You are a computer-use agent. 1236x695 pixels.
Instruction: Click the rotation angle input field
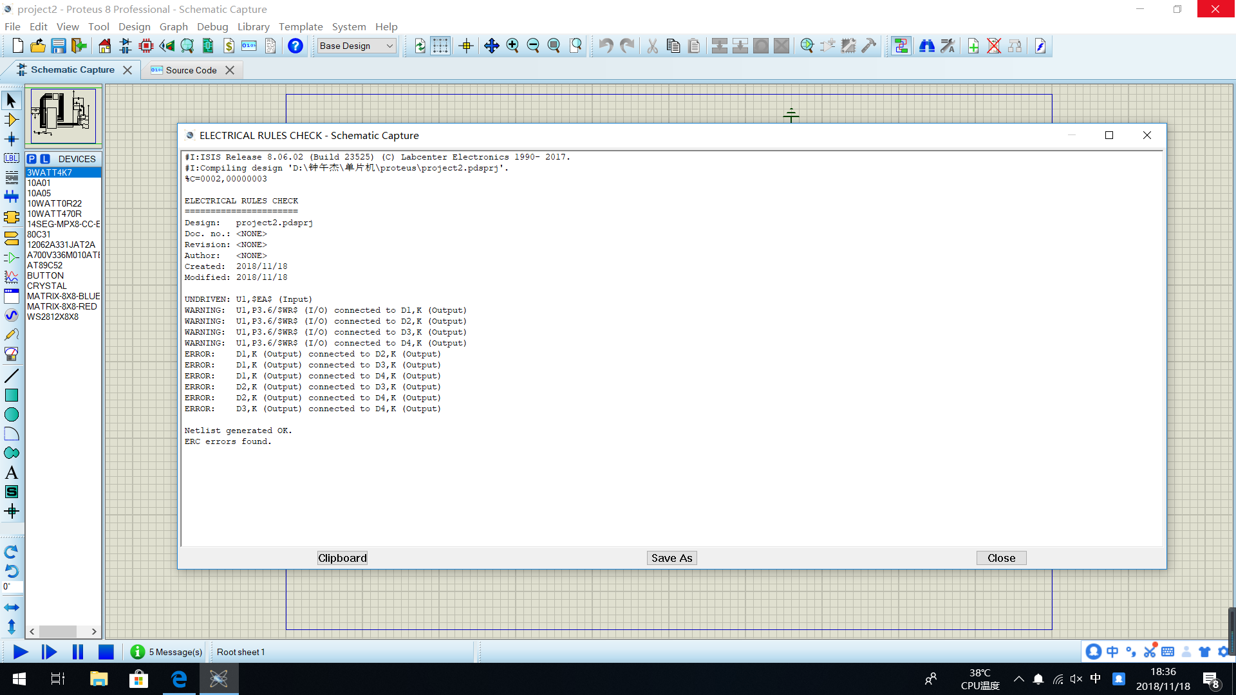12,586
